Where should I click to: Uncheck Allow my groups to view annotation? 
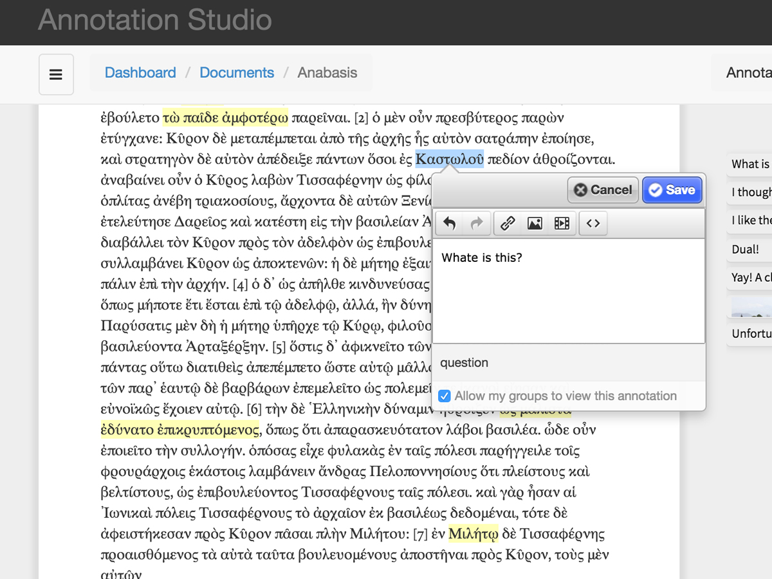445,396
